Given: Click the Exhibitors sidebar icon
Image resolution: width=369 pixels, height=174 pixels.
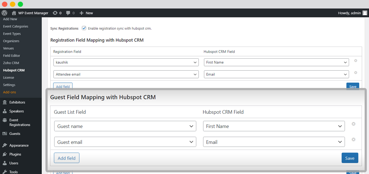Looking at the screenshot, I should pos(5,102).
